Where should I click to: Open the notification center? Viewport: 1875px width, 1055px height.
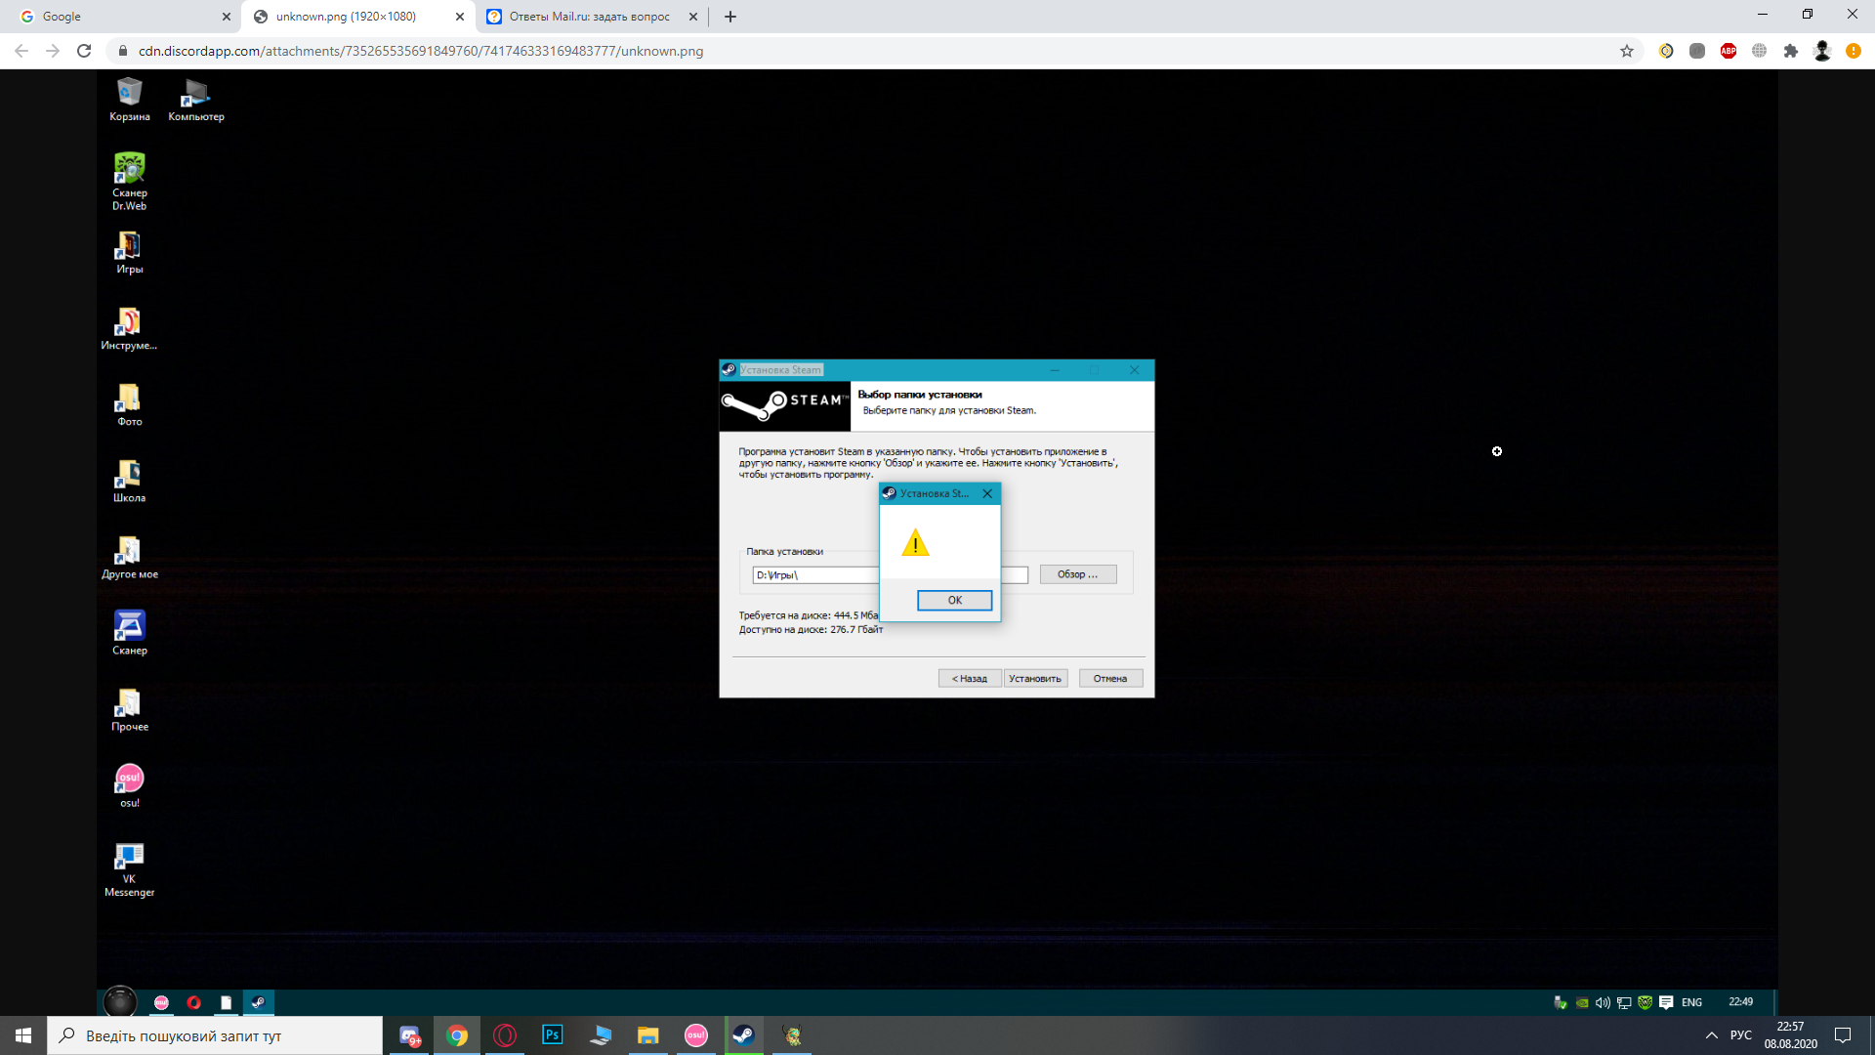click(x=1843, y=1035)
